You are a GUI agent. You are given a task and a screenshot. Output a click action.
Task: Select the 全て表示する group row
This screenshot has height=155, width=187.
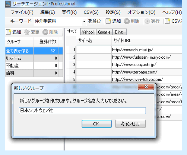point(34,51)
